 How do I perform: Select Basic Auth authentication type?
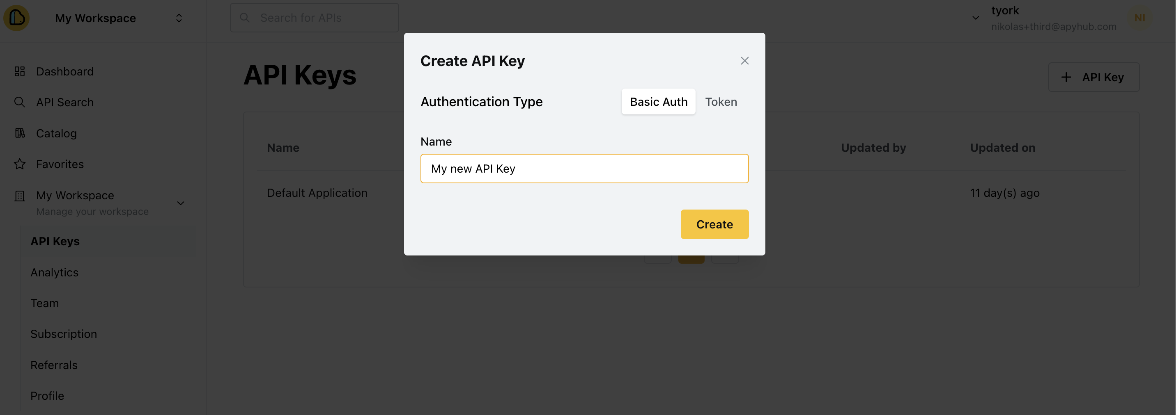click(658, 102)
